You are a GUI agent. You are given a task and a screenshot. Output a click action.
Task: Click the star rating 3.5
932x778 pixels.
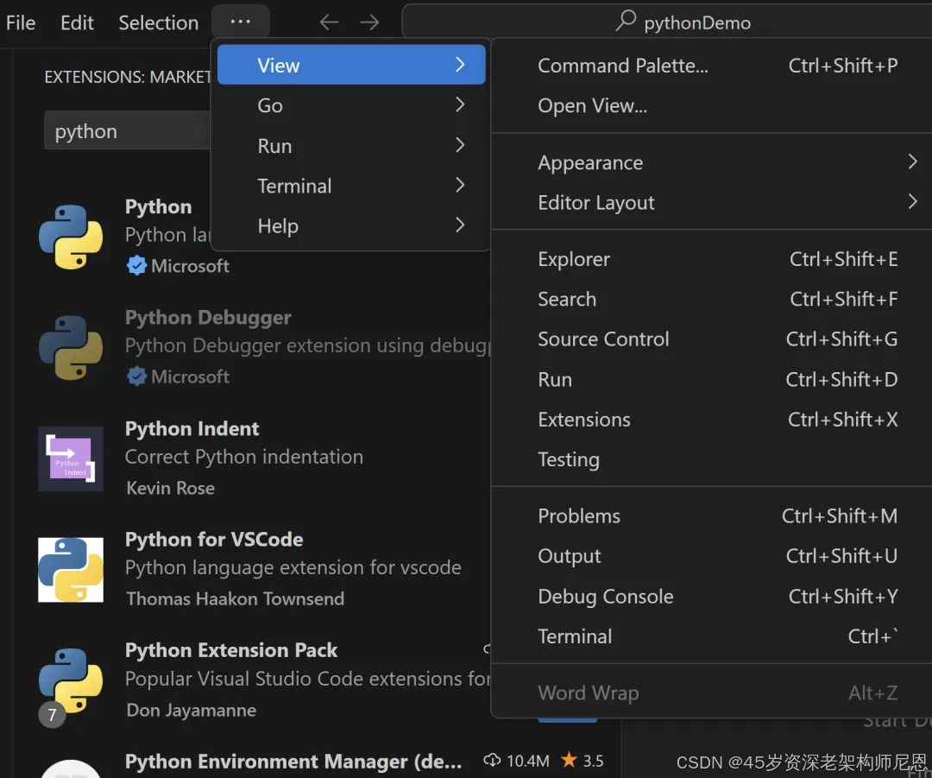pyautogui.click(x=582, y=760)
